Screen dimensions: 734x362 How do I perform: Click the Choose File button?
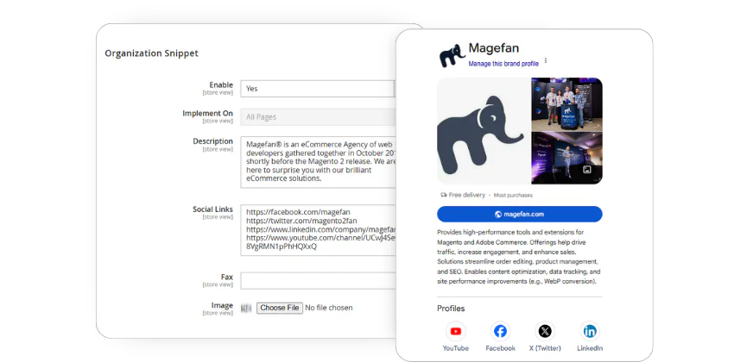pos(280,308)
